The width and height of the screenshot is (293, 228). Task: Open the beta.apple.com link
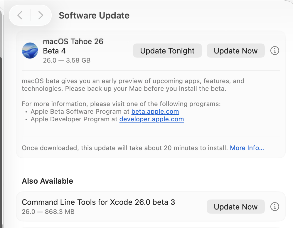pyautogui.click(x=155, y=111)
